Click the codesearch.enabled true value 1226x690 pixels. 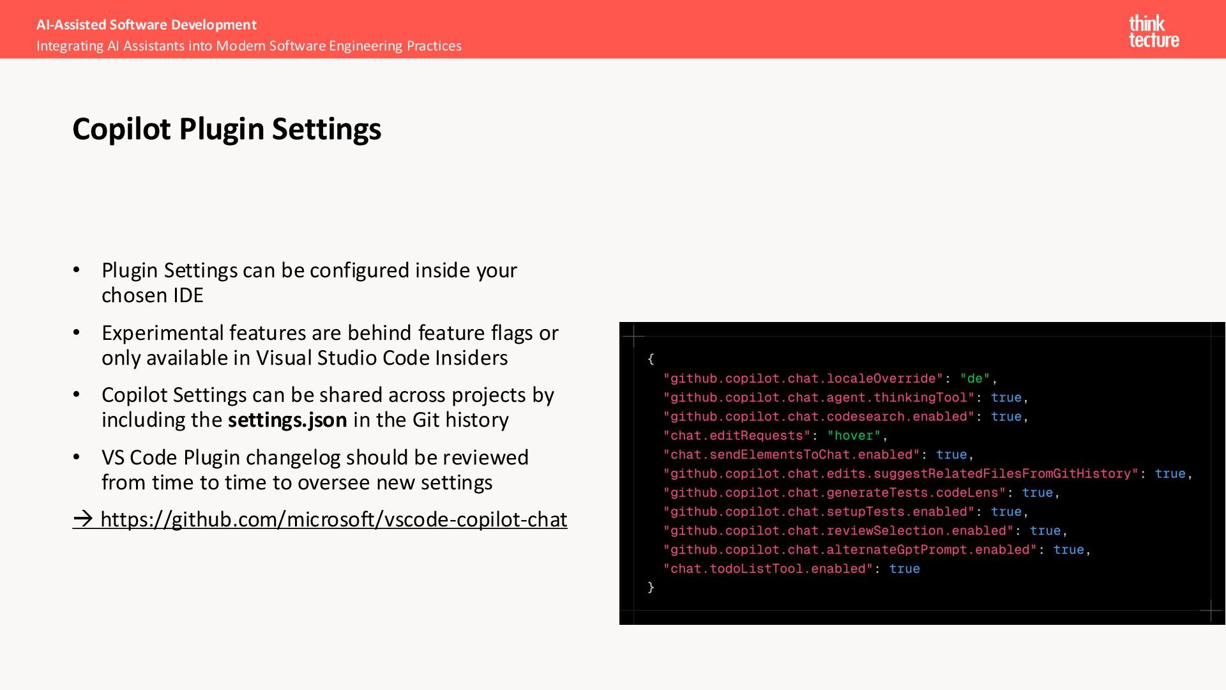[1006, 417]
